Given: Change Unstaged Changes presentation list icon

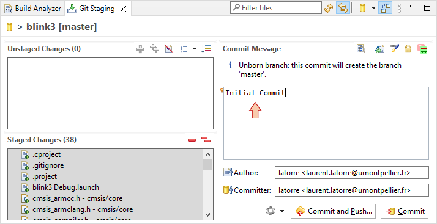Looking at the screenshot, I should 184,49.
